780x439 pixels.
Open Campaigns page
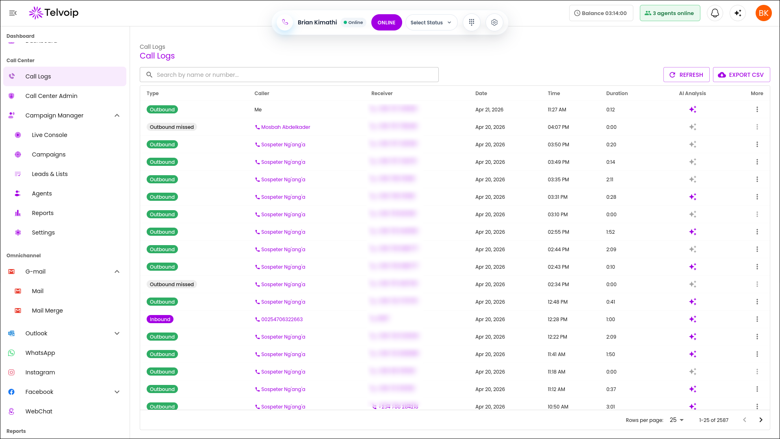tap(65, 154)
